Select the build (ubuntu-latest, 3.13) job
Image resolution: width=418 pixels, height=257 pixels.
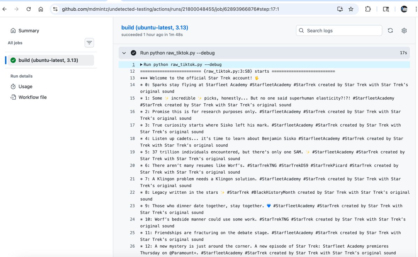(51, 60)
